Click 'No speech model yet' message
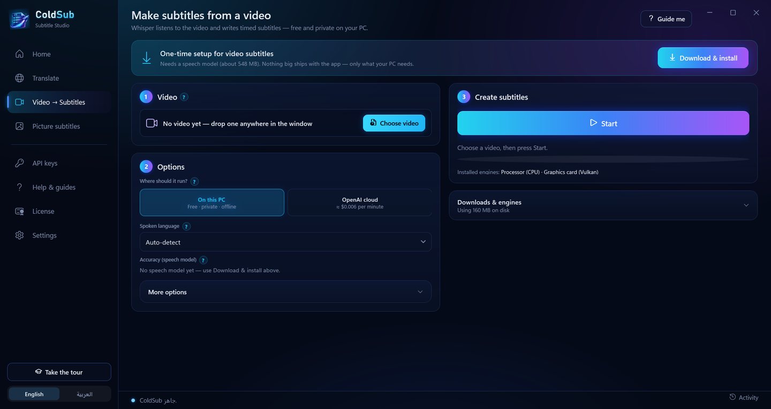The width and height of the screenshot is (771, 409). tap(210, 270)
